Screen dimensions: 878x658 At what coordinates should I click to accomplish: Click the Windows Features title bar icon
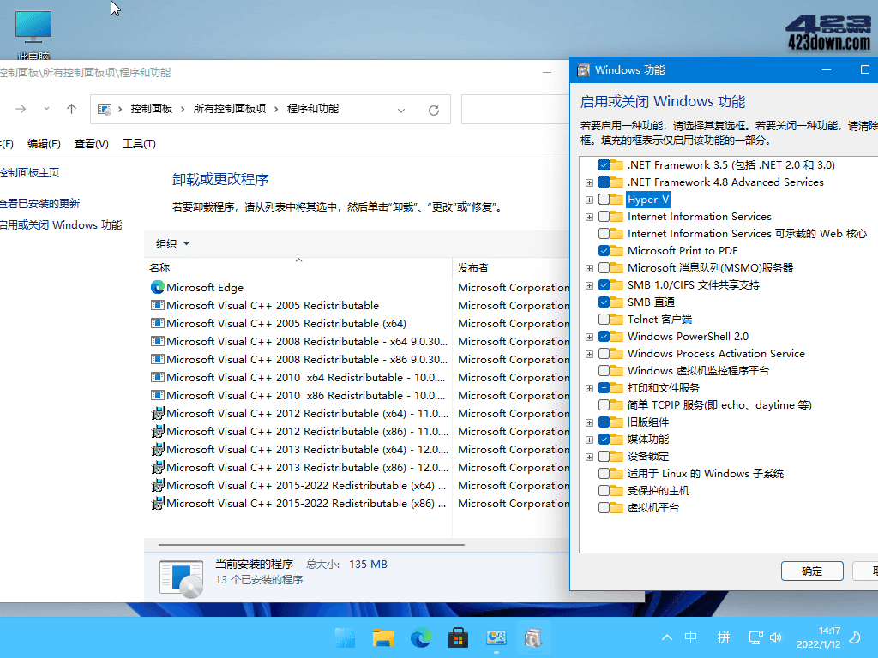click(x=583, y=70)
